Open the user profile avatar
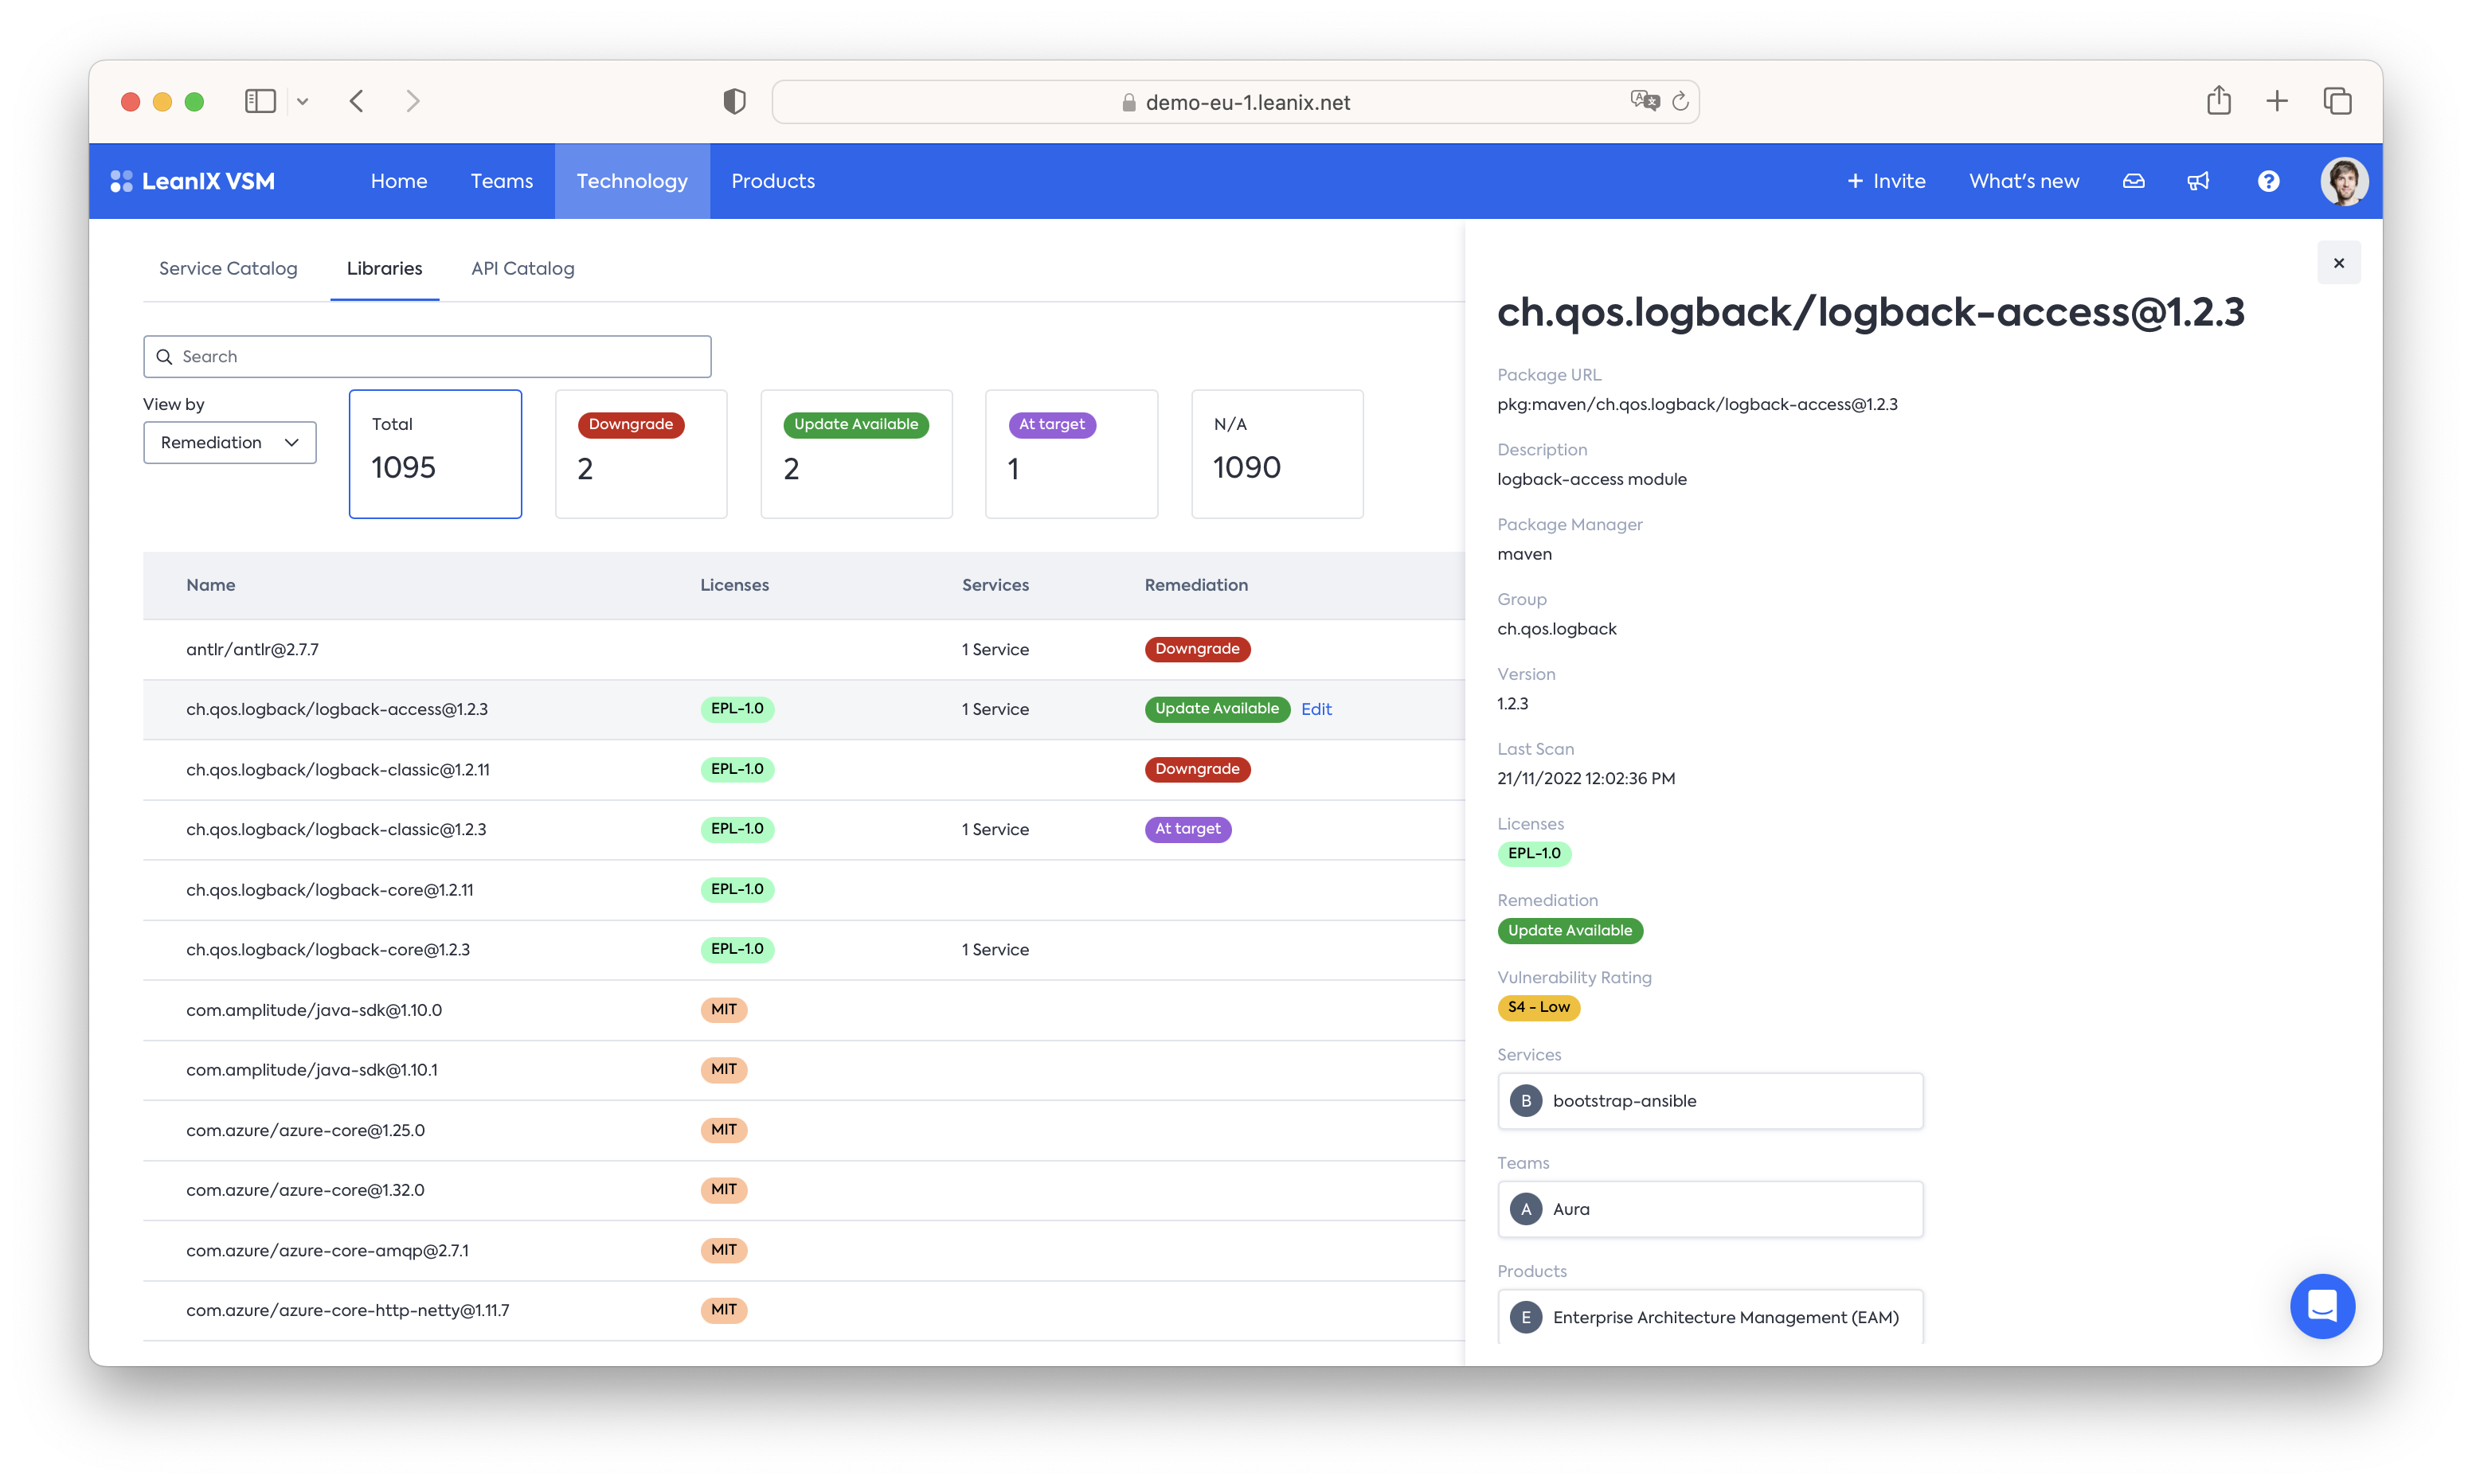The image size is (2472, 1484). 2343,181
